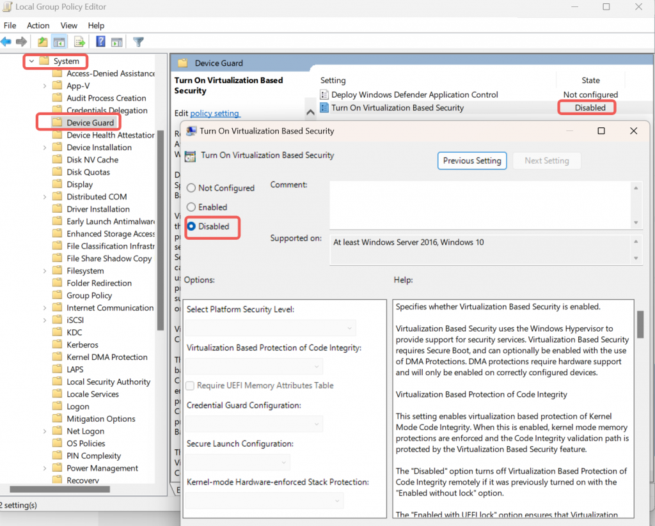The height and width of the screenshot is (526, 655).
Task: Click the Device Guard folder icon in the tree
Action: (57, 122)
